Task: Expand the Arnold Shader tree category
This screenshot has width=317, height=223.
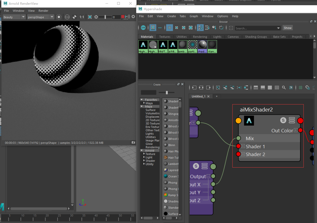Action: 144,161
